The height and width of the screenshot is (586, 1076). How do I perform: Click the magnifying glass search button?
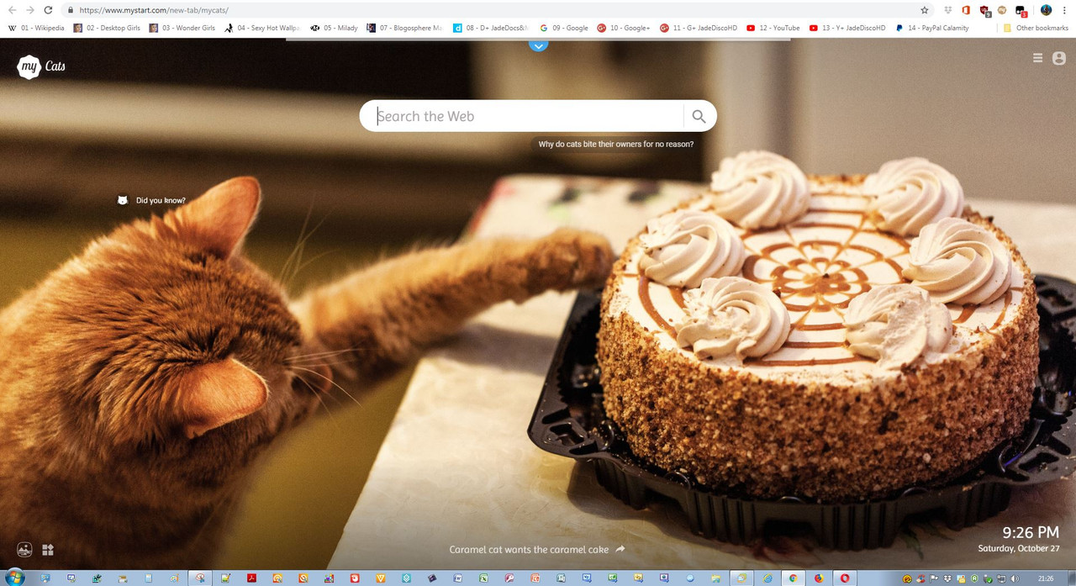(699, 116)
